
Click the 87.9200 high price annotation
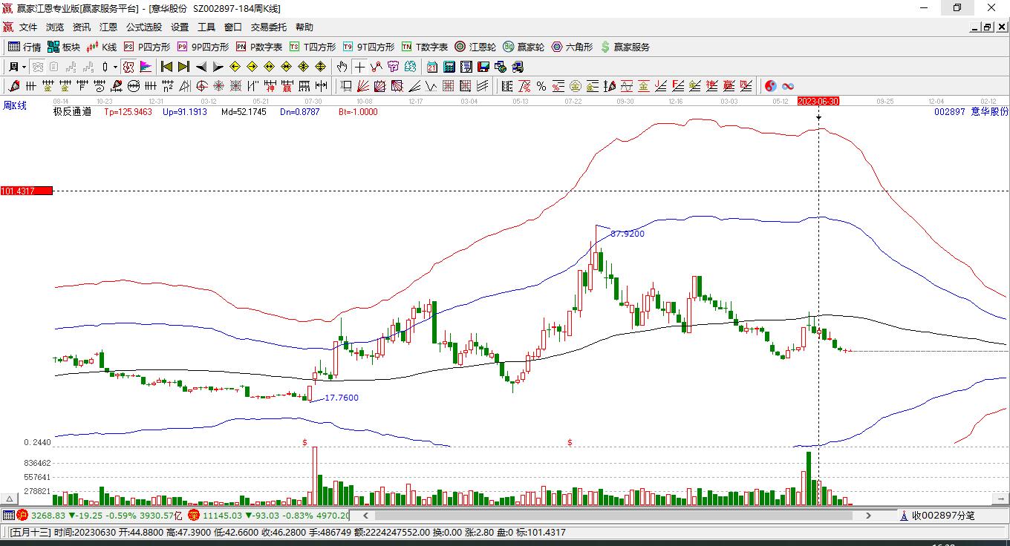tap(628, 234)
